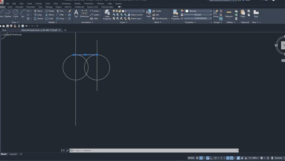285x161 pixels.
Task: Choose the Copy modify tool
Action: [38, 15]
